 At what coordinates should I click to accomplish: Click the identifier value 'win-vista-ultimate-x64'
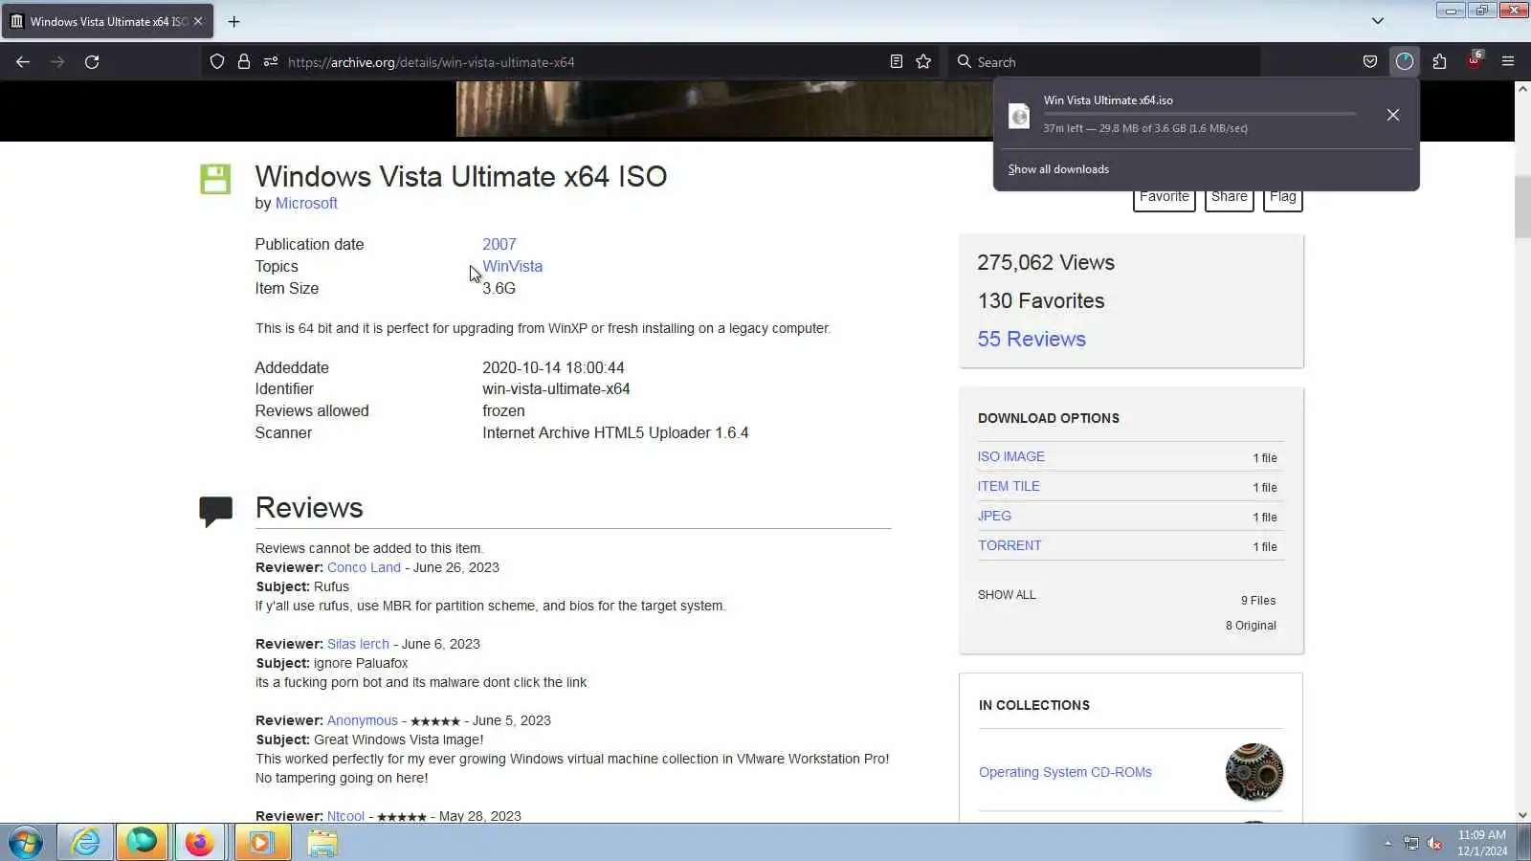pos(556,388)
